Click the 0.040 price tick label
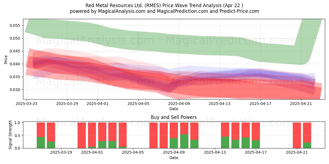 click(15, 64)
